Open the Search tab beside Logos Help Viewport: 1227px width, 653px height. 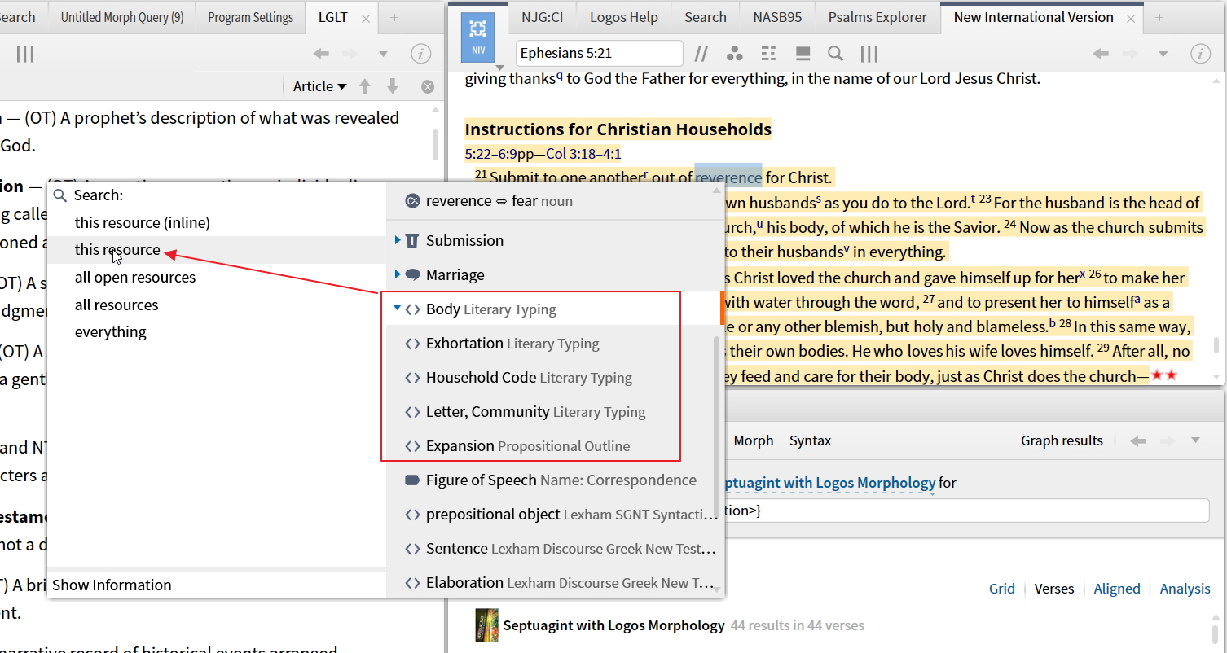click(706, 17)
